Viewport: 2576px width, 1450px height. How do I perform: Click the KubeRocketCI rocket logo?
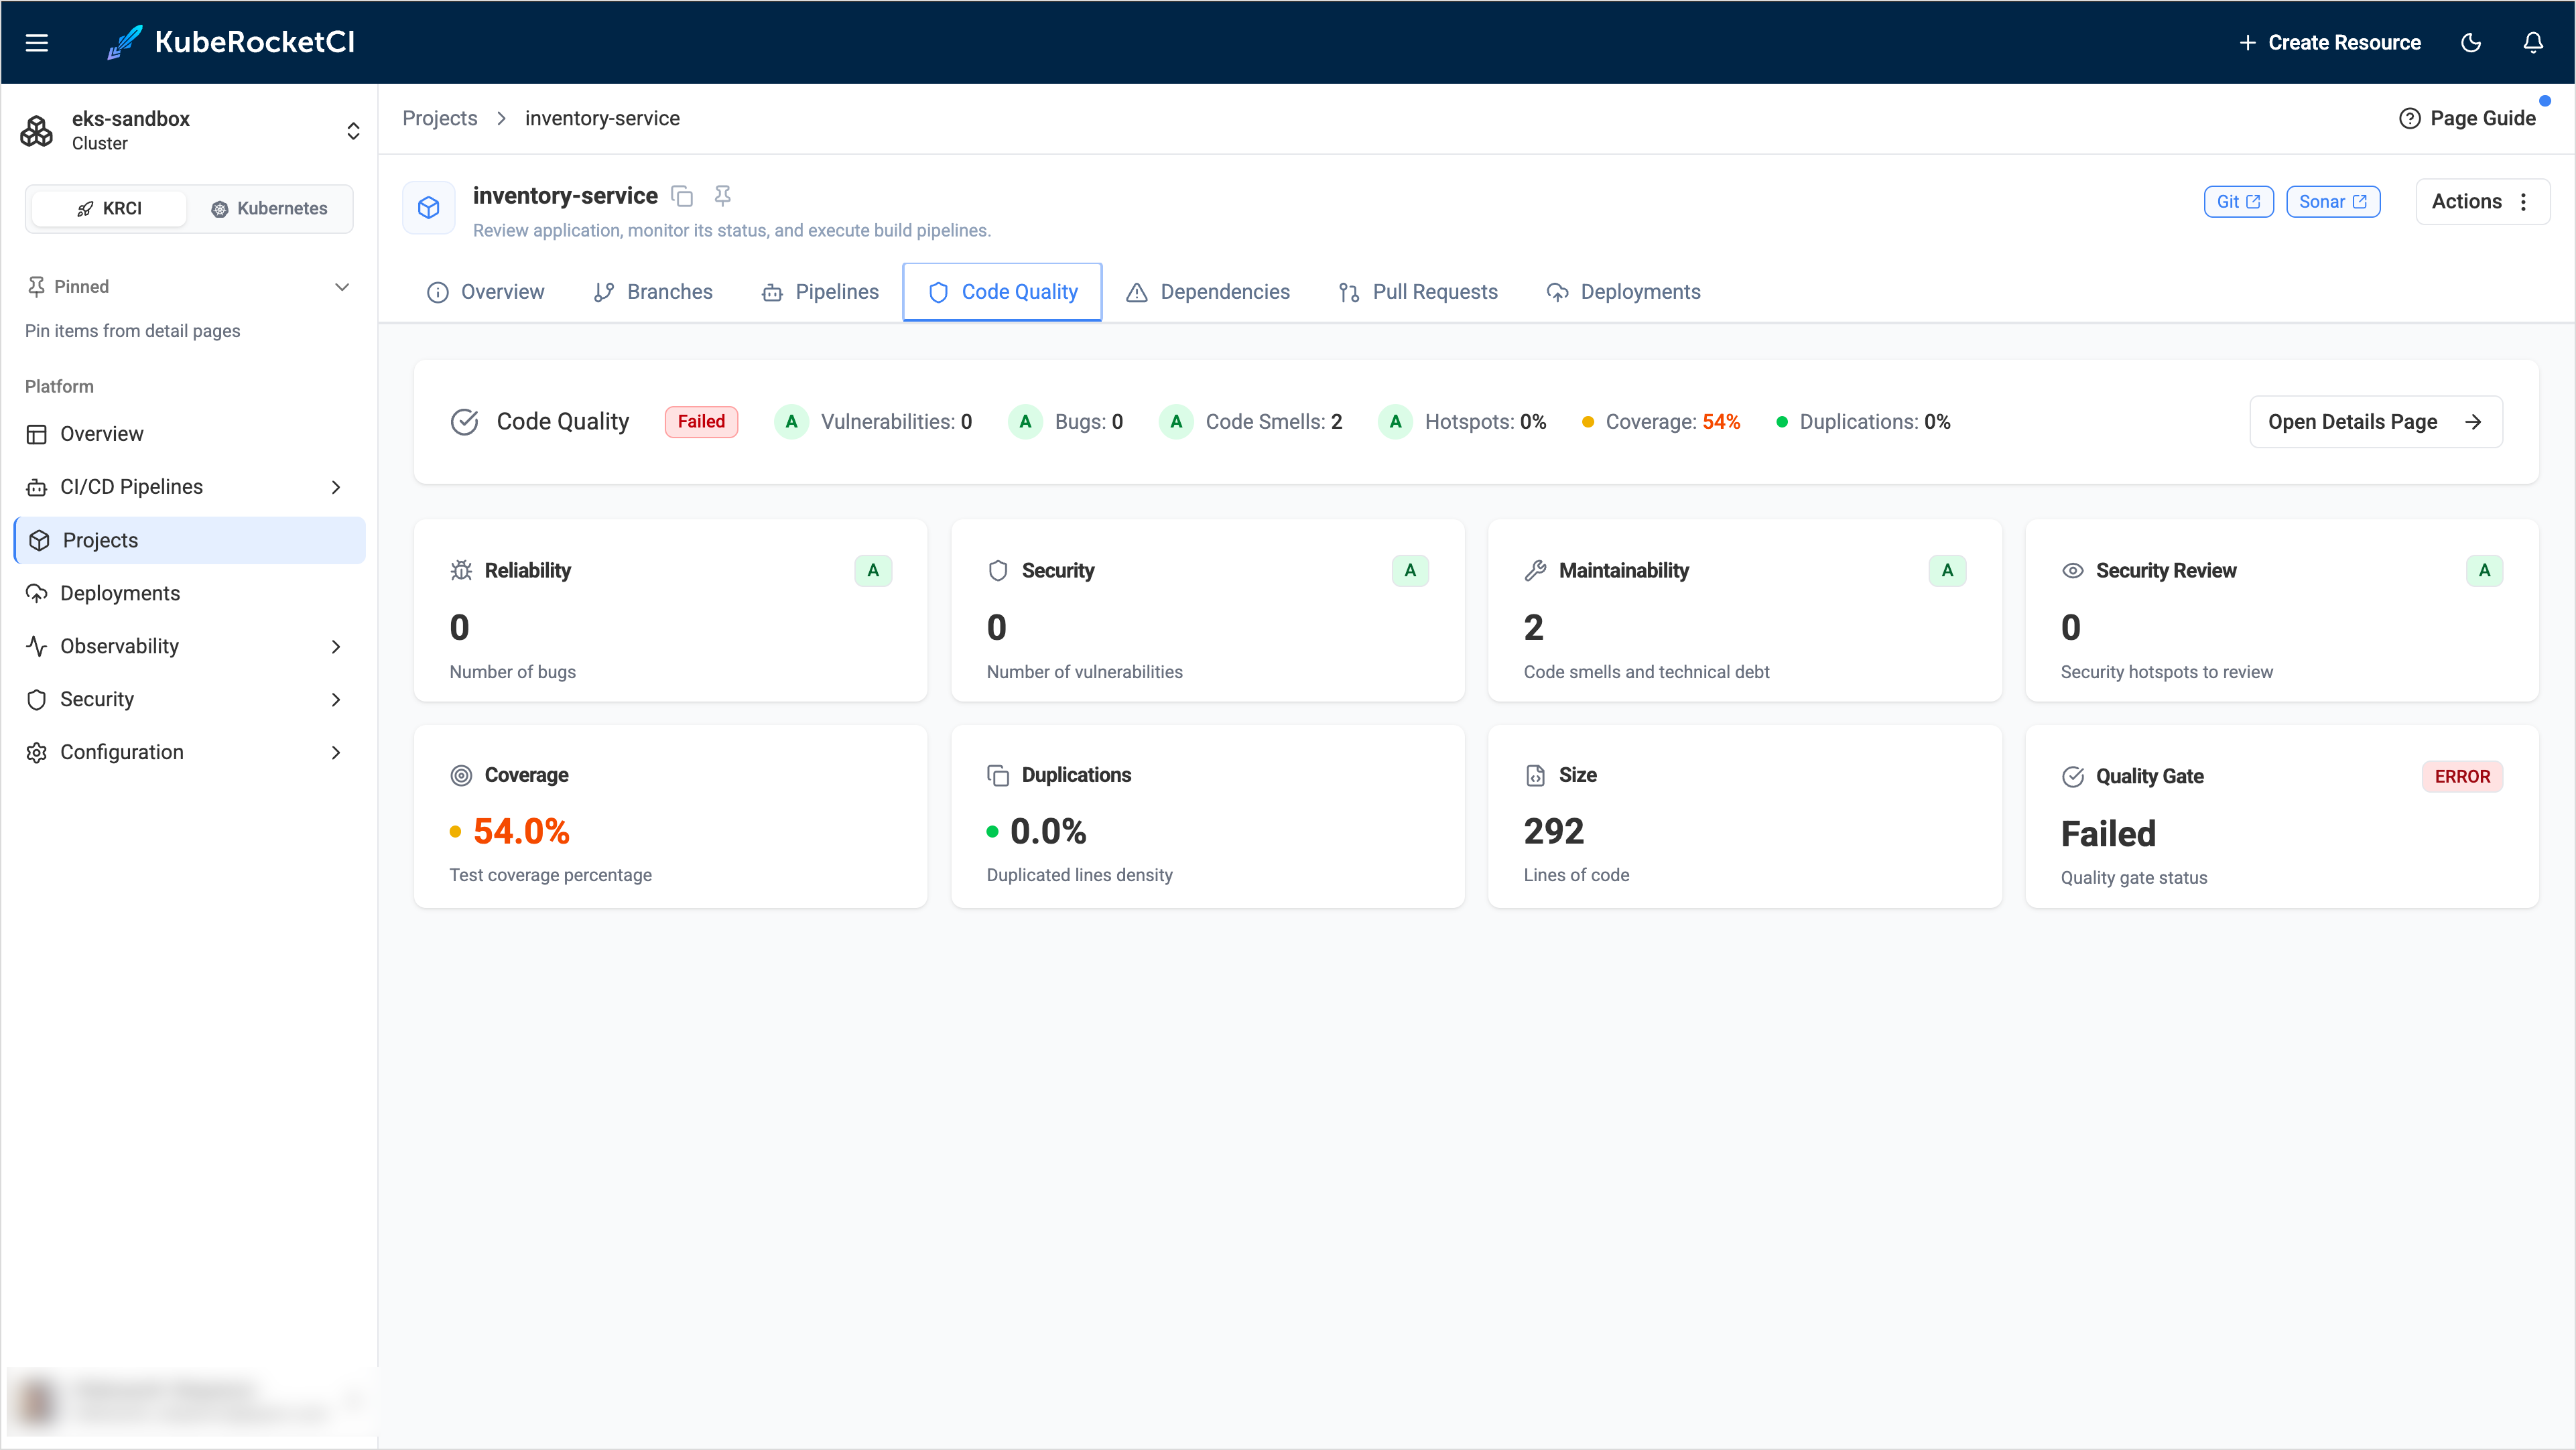126,42
